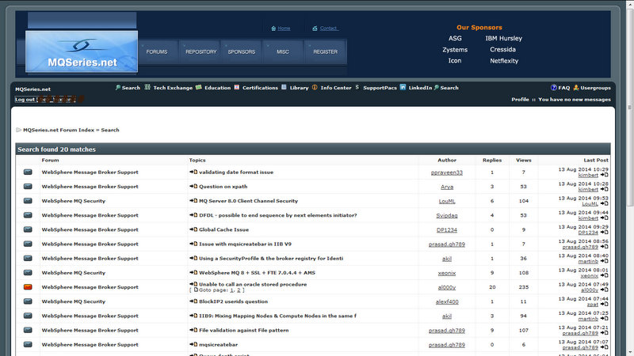Click the Library icon
634x356 pixels.
click(x=284, y=87)
